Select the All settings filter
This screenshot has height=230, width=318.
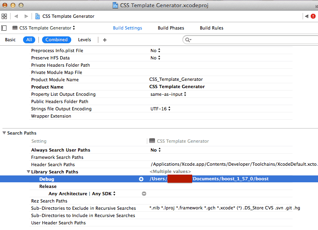pyautogui.click(x=29, y=40)
